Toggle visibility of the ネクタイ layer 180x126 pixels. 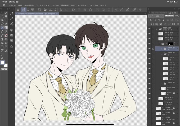(149, 73)
